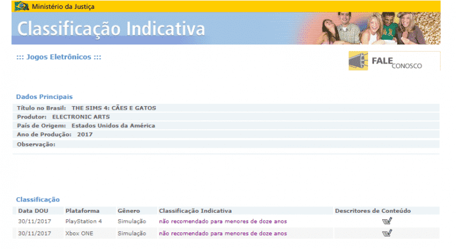
Task: Click the Data DOU column header
Action: [x=34, y=210]
